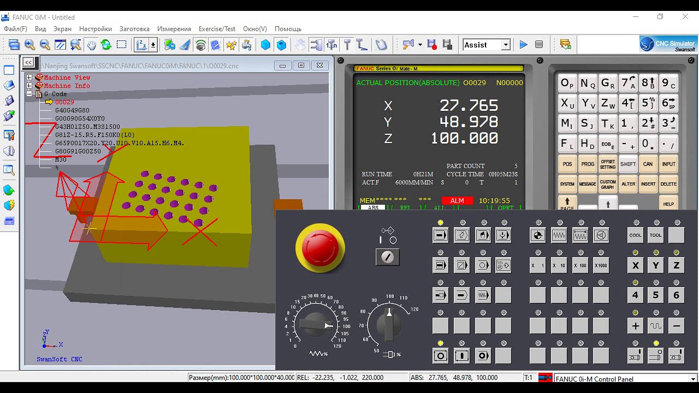Image resolution: width=699 pixels, height=393 pixels.
Task: Click the program protect key switch
Action: [x=388, y=257]
